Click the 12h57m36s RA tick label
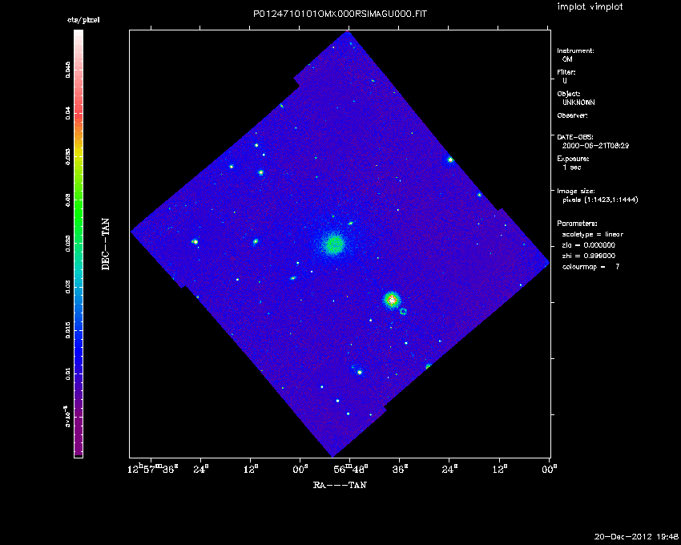The width and height of the screenshot is (681, 545). tap(153, 470)
